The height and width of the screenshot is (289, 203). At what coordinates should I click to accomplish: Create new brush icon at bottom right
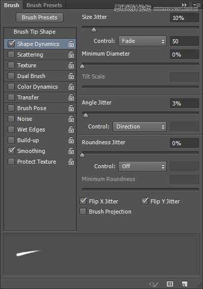[x=184, y=284]
